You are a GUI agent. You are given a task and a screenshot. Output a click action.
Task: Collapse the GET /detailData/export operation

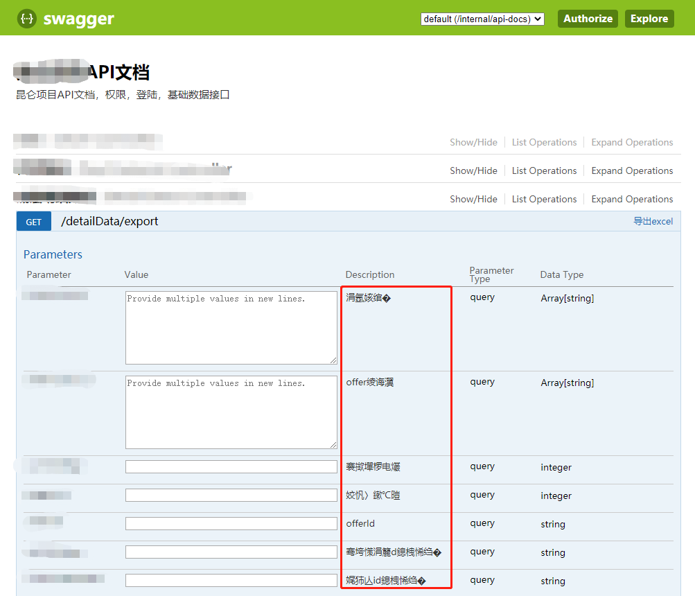(34, 221)
